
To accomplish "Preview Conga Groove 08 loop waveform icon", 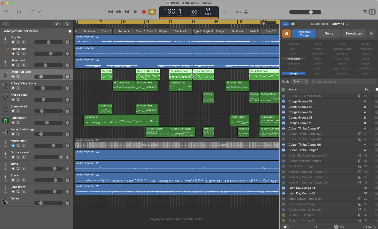I will pos(283,118).
